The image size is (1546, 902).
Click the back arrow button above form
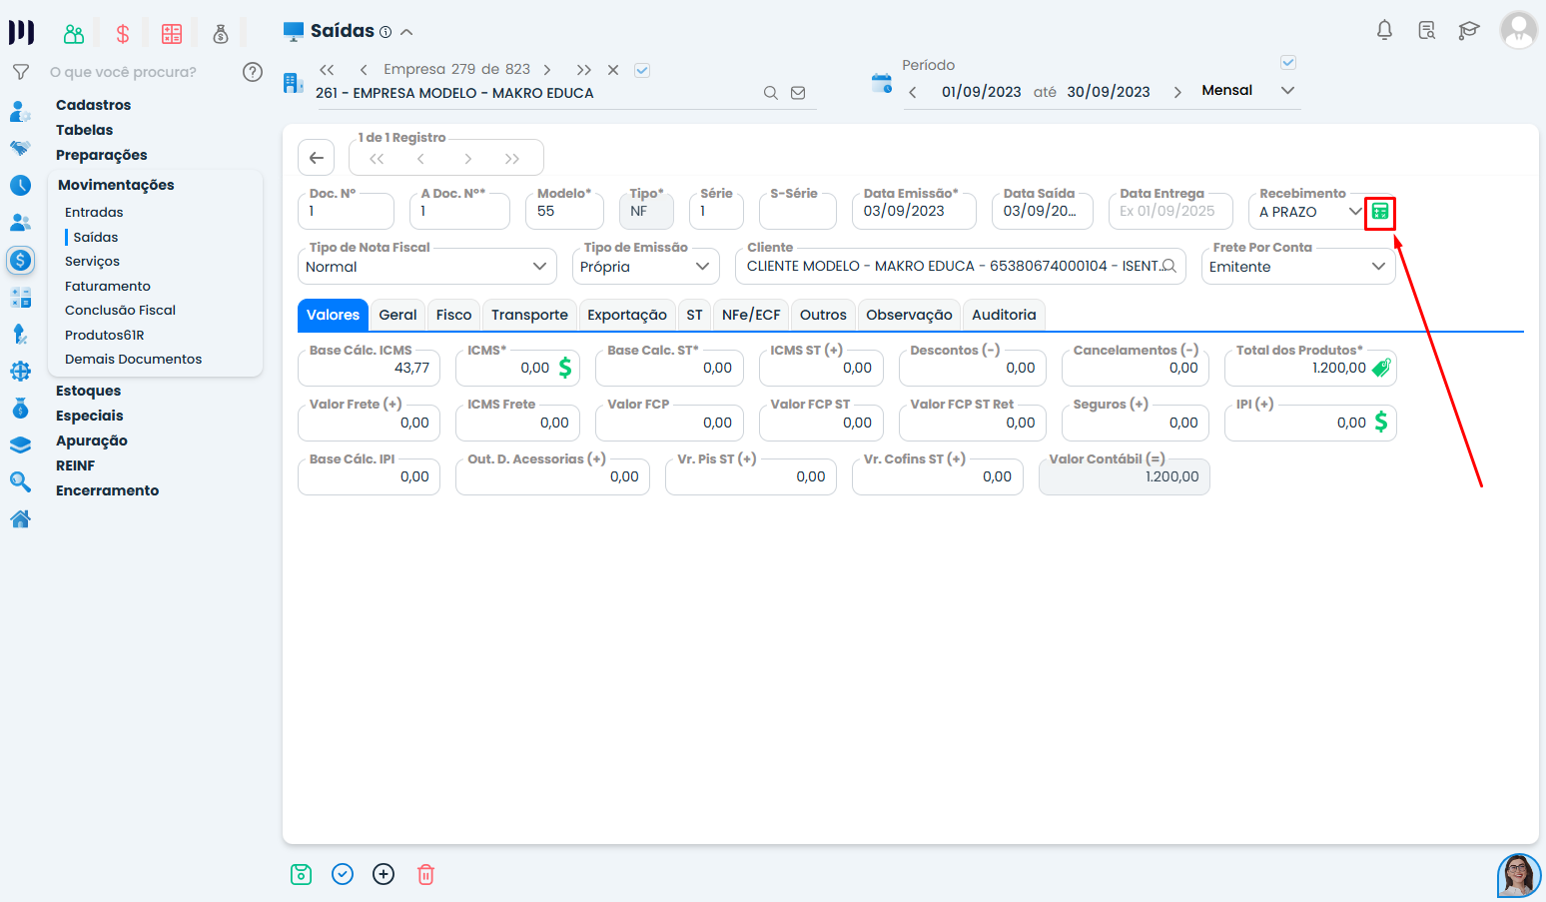(317, 158)
